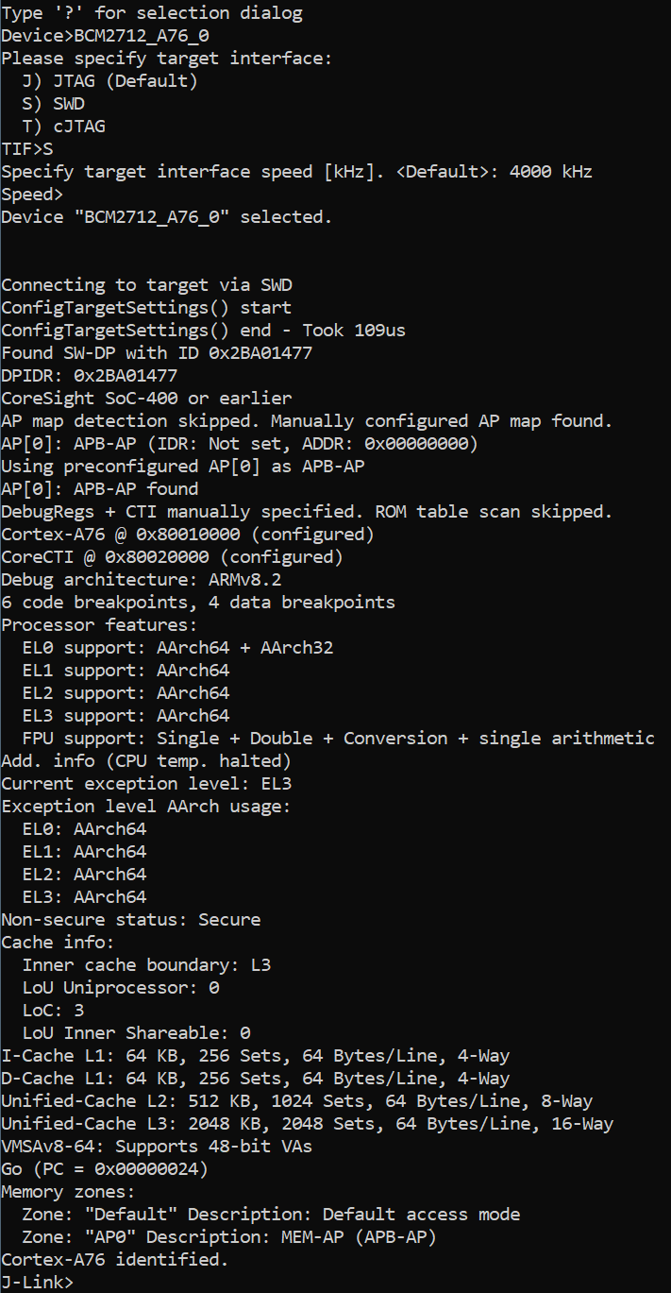Click the "Go (PC = 0x00000024)" line
Viewport: 671px width, 1293px height.
[105, 1169]
